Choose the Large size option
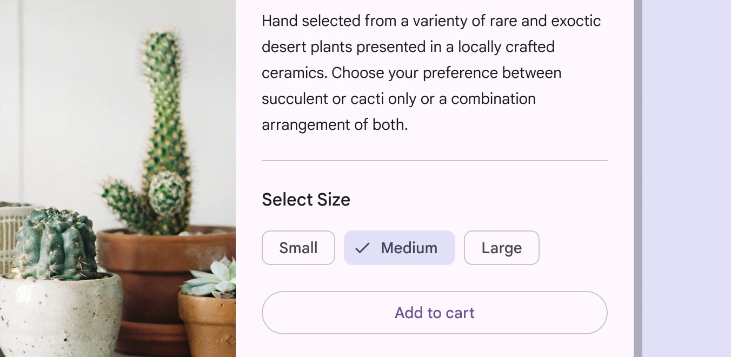The height and width of the screenshot is (357, 731). pyautogui.click(x=501, y=248)
